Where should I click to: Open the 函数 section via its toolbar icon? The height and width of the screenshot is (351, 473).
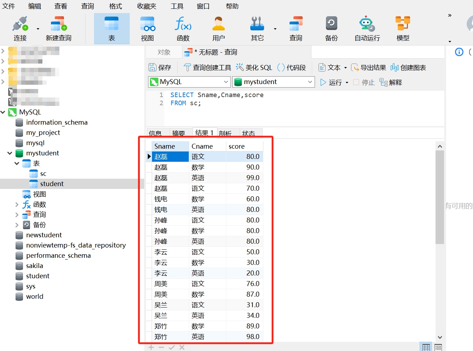click(x=183, y=28)
